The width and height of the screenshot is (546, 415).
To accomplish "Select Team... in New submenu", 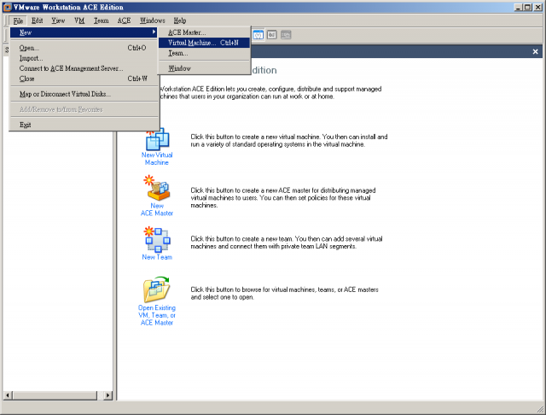I will pyautogui.click(x=204, y=53).
